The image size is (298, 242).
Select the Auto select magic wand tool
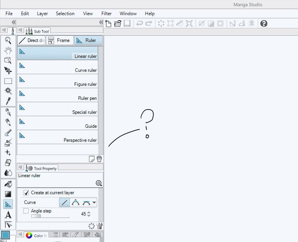pyautogui.click(x=8, y=91)
